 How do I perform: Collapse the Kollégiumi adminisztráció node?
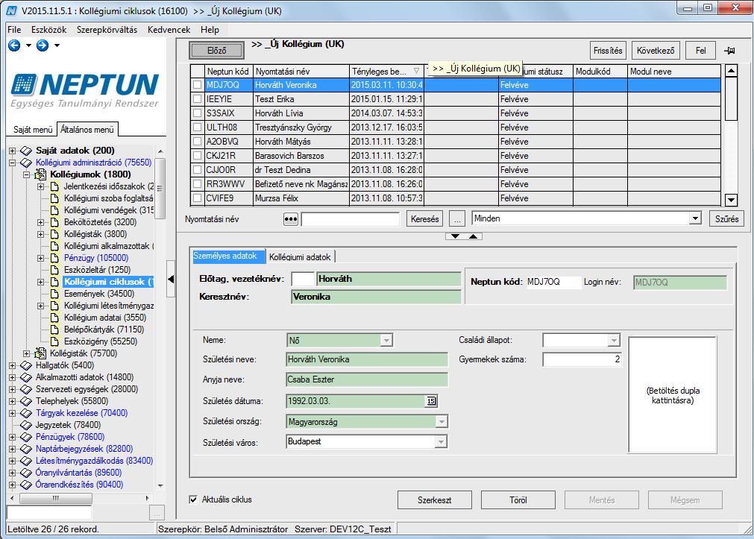click(x=12, y=163)
